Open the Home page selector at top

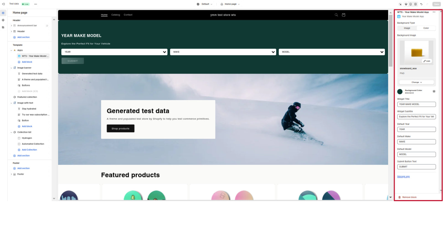pos(229,4)
